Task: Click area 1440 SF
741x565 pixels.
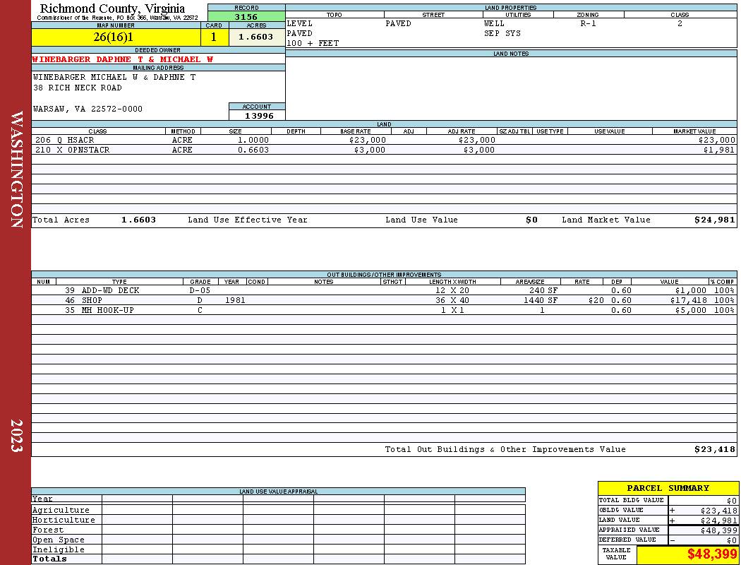Action: (x=541, y=300)
